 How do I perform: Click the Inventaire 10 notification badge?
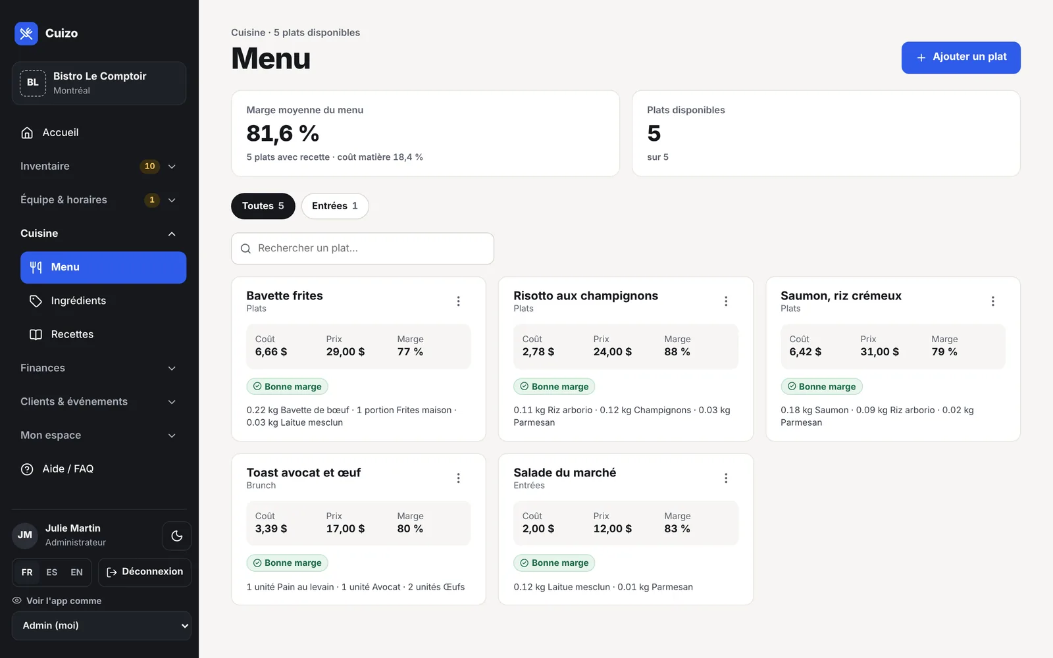(x=150, y=166)
